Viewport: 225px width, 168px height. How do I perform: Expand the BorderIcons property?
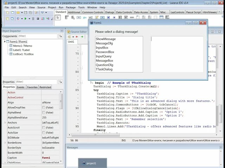5,142
